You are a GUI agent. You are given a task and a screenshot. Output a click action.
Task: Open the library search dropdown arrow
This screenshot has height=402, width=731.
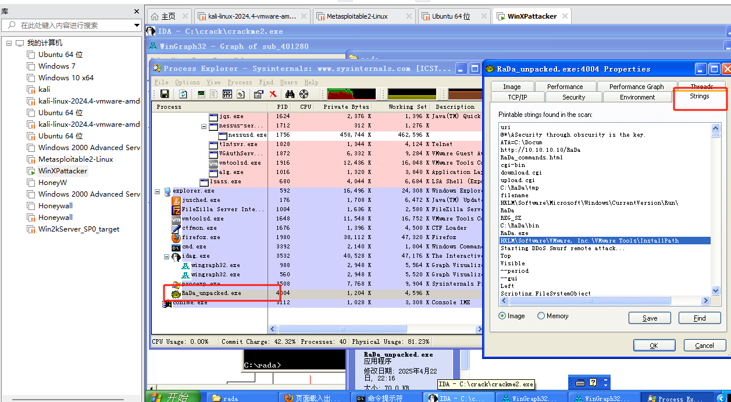(x=137, y=25)
